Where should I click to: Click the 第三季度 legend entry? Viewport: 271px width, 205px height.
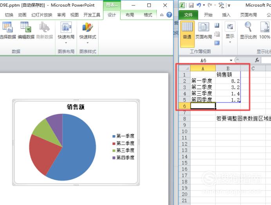(123, 150)
